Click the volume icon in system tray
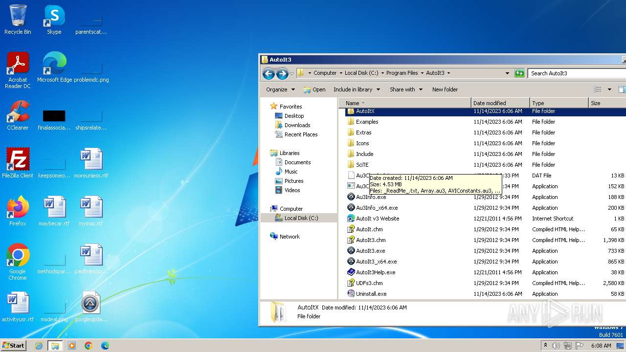 [556, 346]
